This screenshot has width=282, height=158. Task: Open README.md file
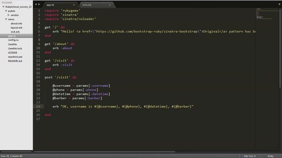pyautogui.click(x=15, y=61)
